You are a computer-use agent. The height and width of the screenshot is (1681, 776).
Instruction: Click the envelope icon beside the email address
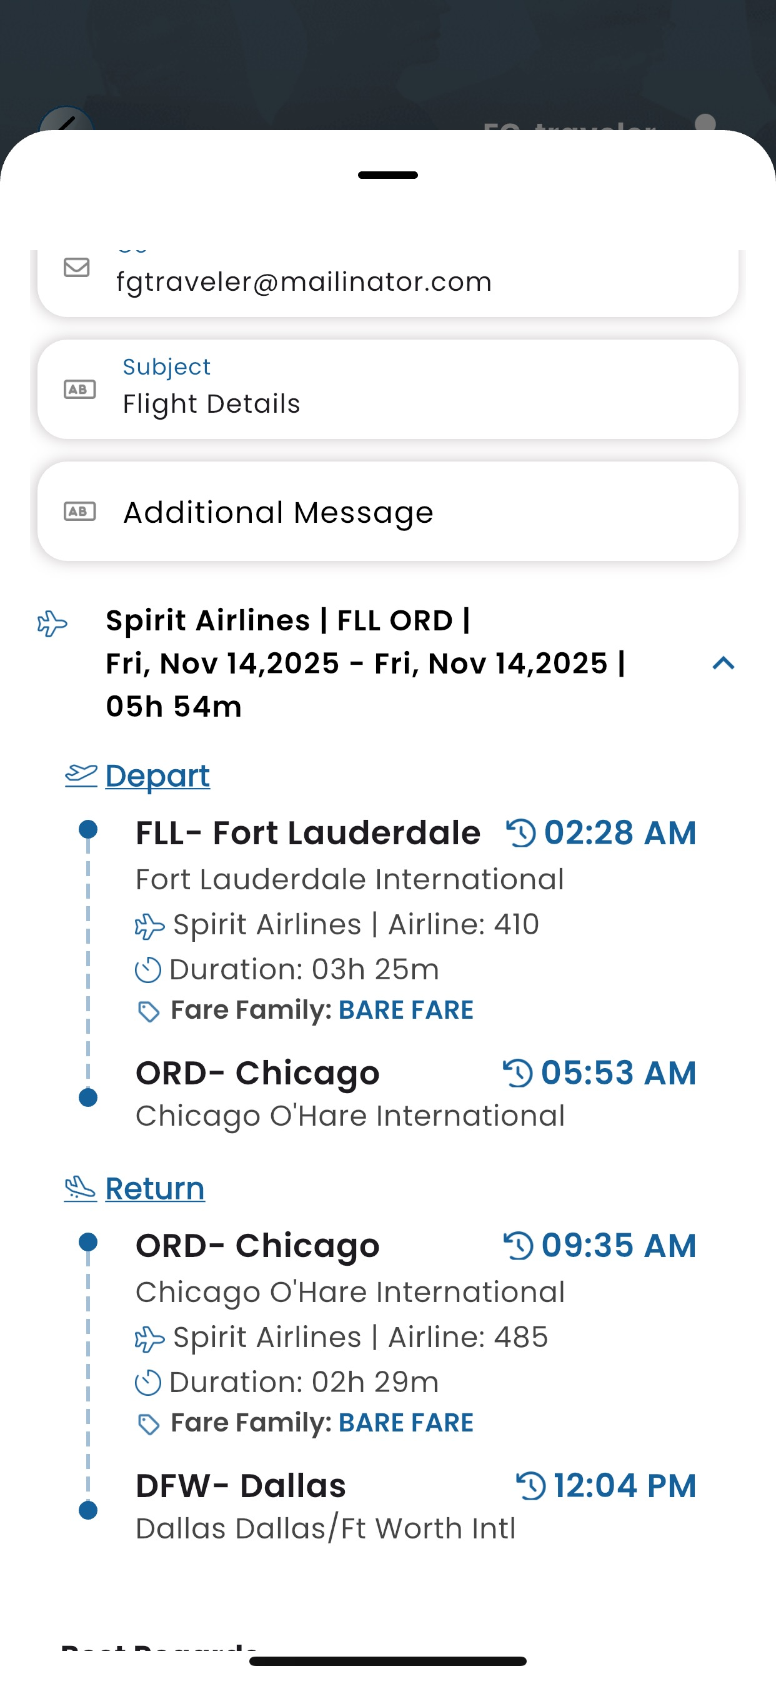pyautogui.click(x=76, y=268)
